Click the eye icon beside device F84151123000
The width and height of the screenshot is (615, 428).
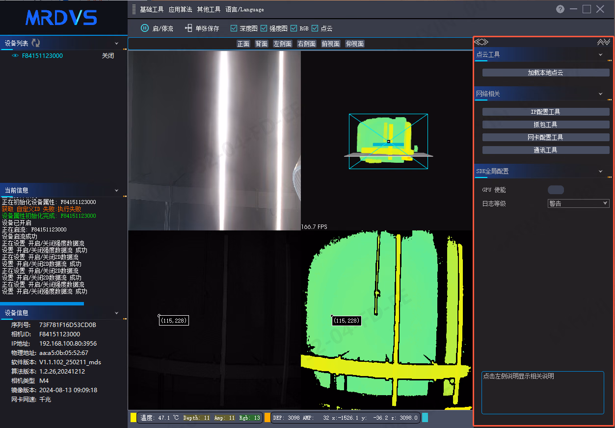pos(15,56)
